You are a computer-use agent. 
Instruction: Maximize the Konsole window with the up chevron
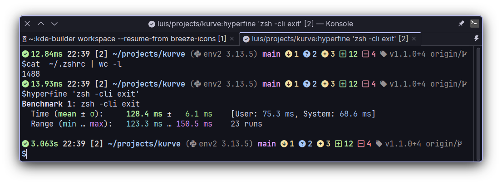pyautogui.click(x=41, y=24)
